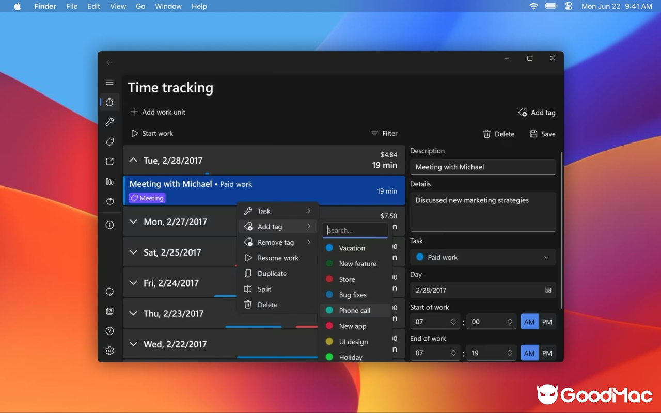Choose the Bug fixes tag
The width and height of the screenshot is (661, 413).
pos(355,295)
